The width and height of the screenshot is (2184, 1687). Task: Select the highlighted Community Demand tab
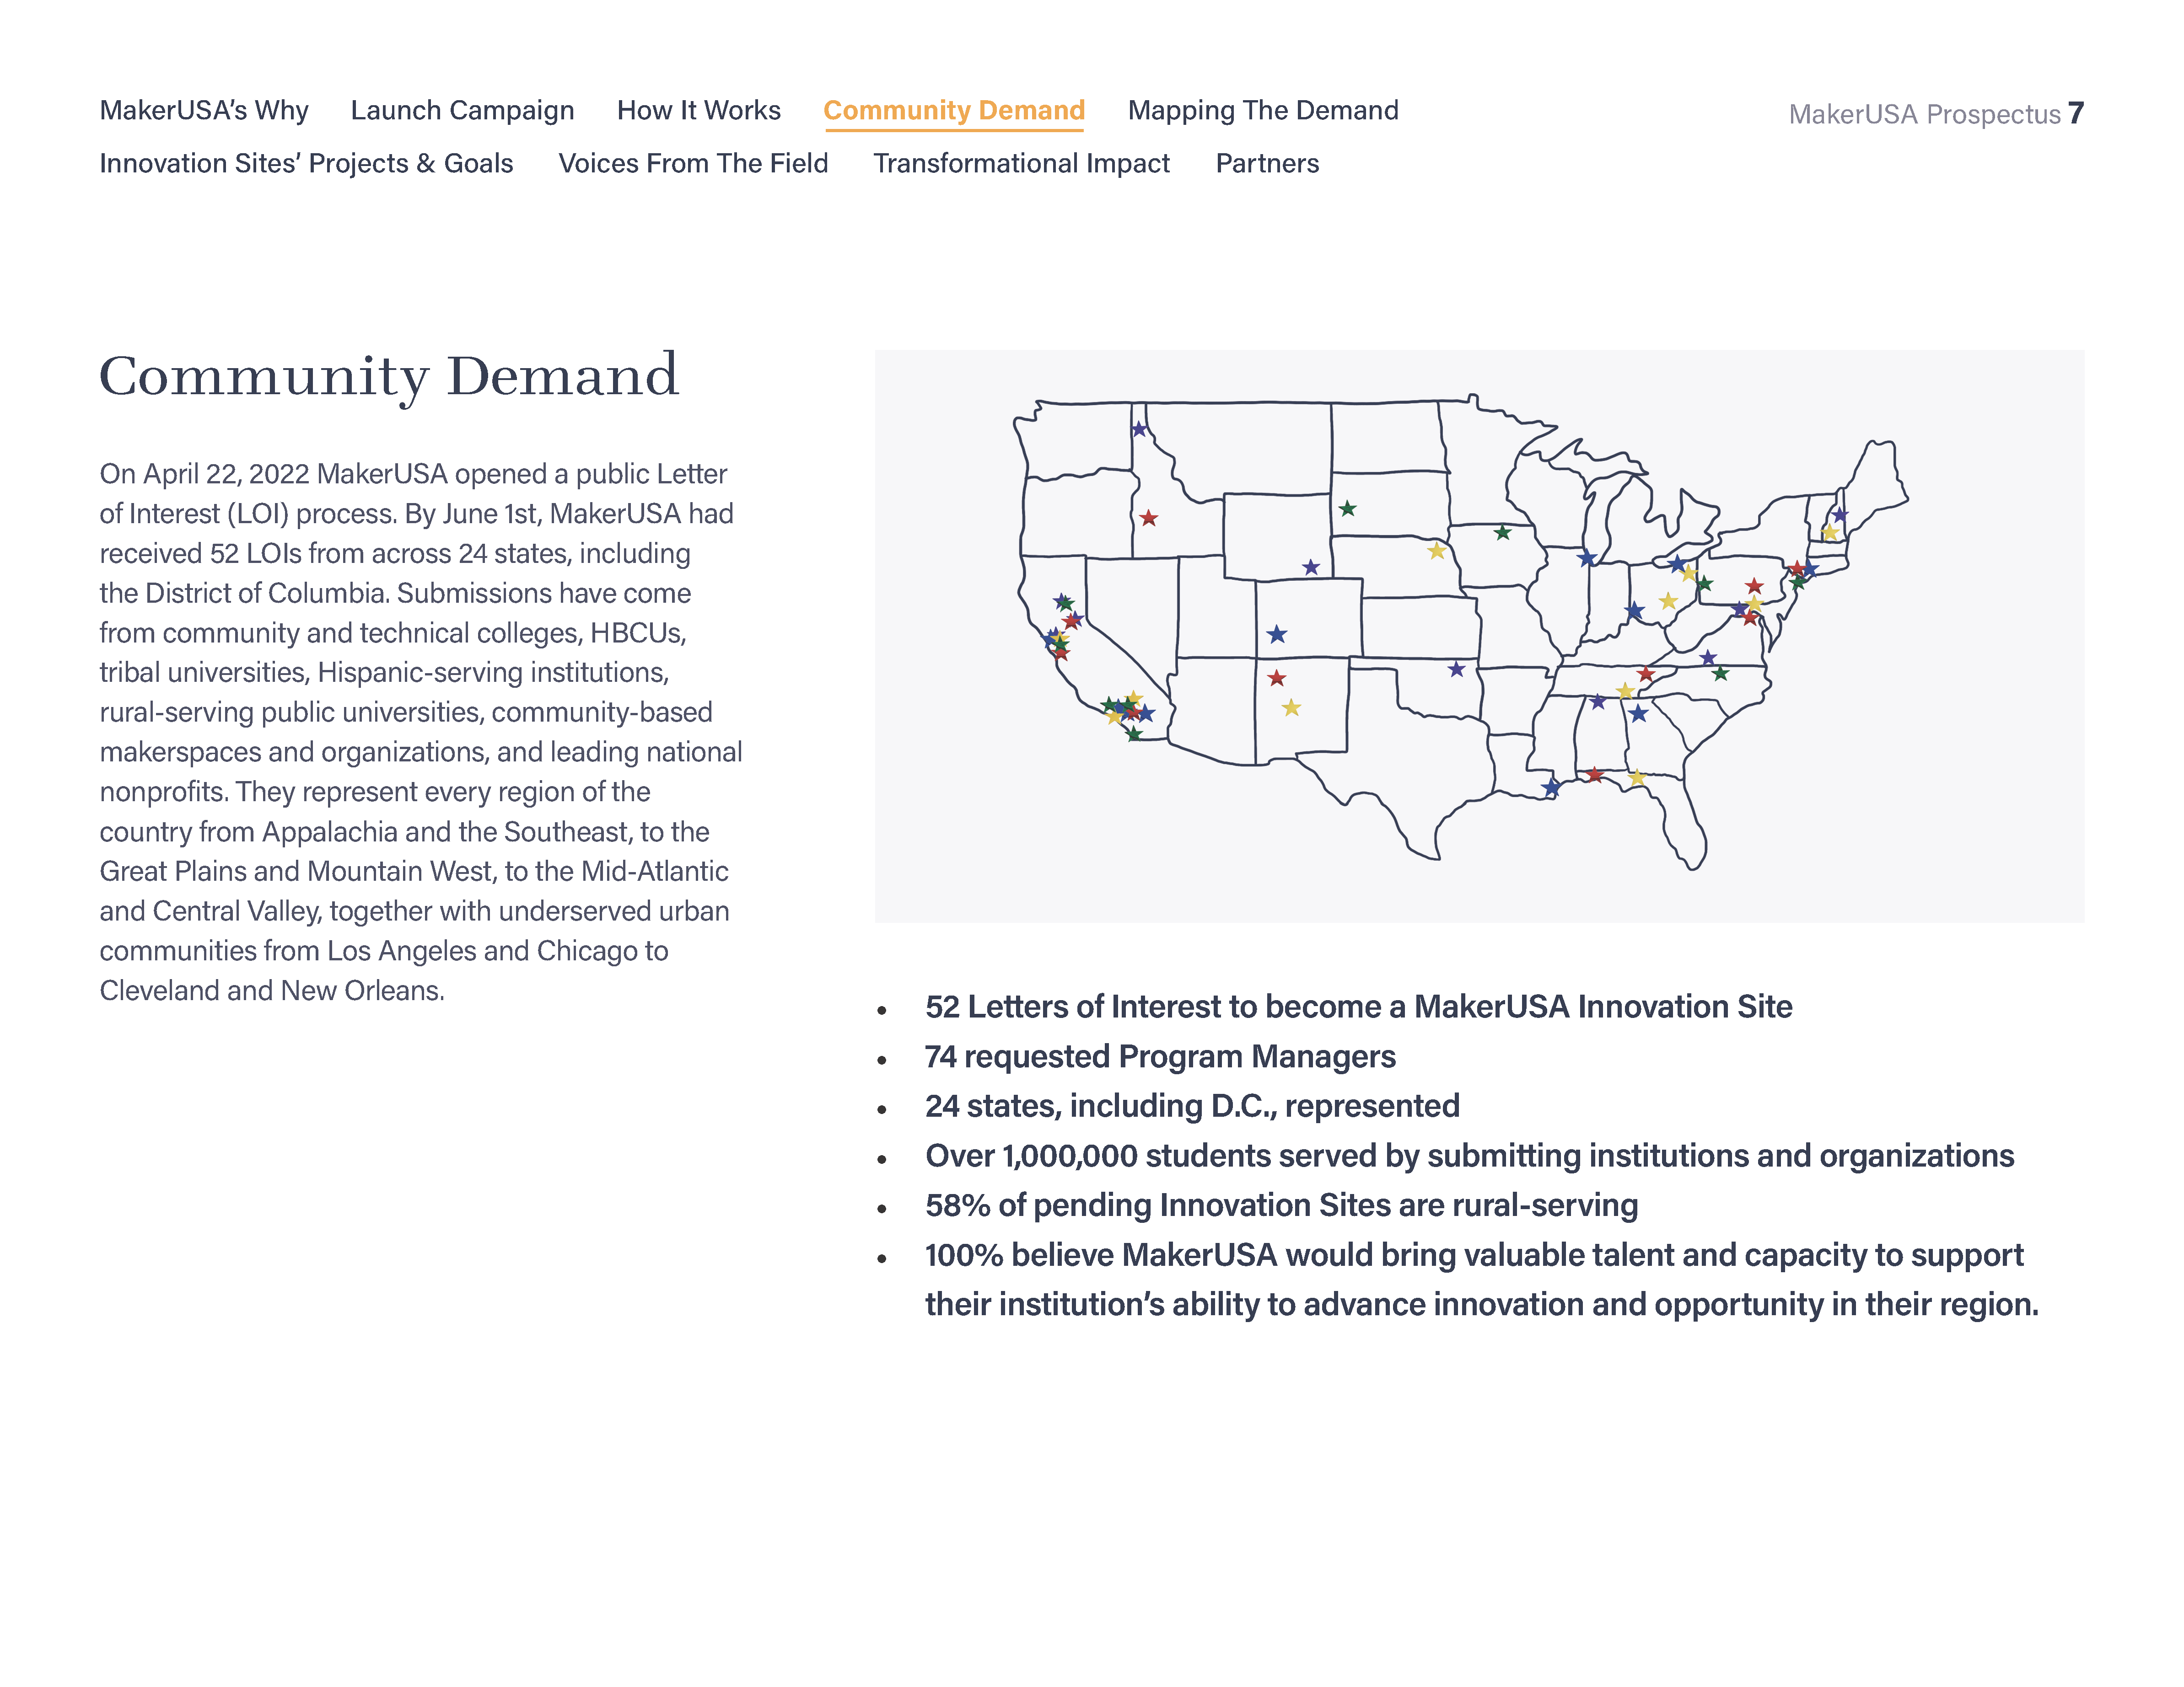[x=953, y=110]
